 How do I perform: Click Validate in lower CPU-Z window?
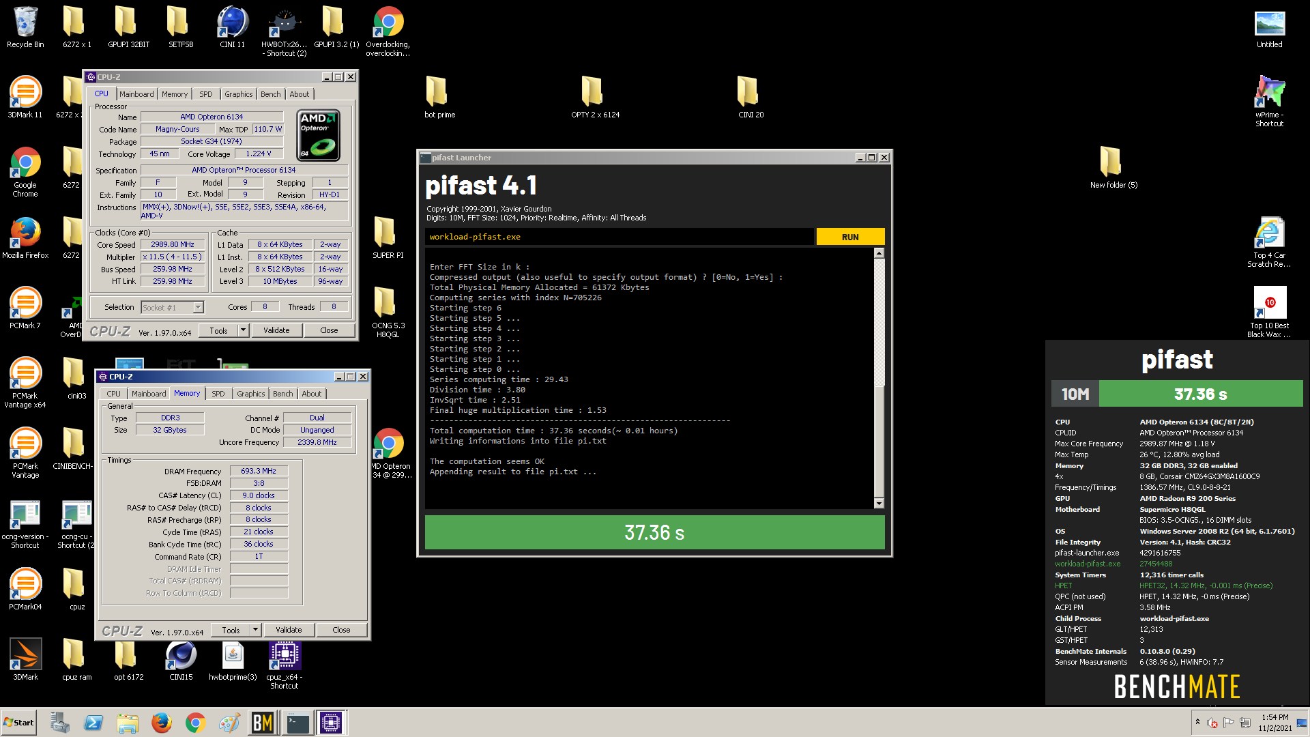click(289, 631)
